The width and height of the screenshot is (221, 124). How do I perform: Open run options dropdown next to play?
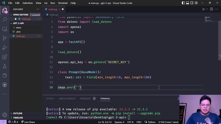[x=207, y=9]
